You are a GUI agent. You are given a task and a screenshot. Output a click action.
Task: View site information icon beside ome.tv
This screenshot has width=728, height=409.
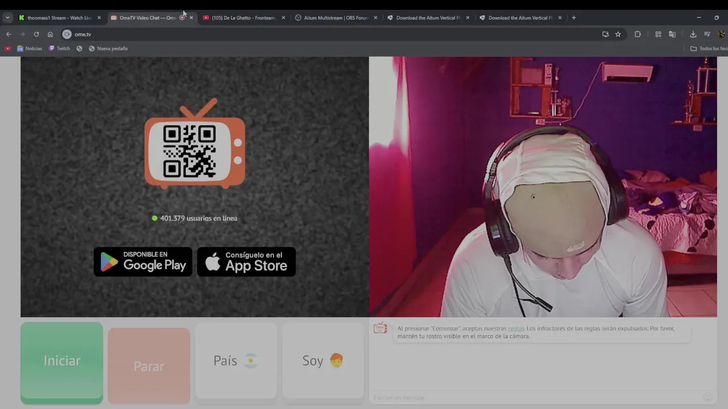tap(67, 34)
